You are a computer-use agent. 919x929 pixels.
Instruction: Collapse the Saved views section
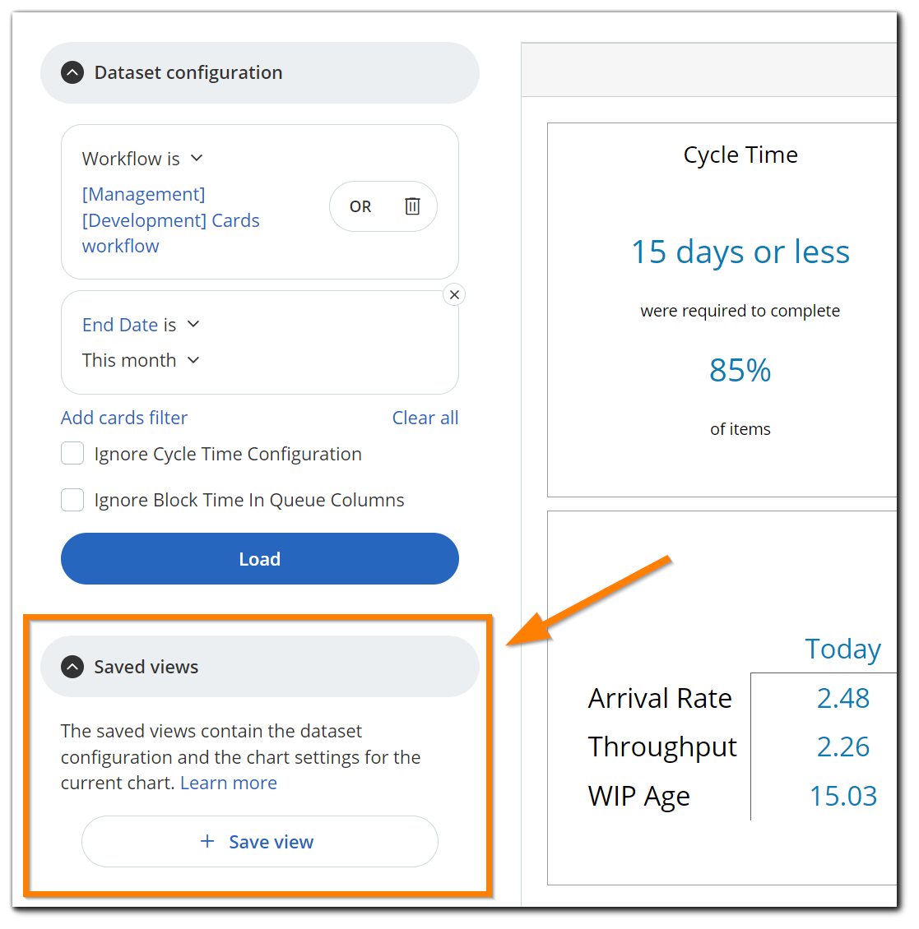(x=72, y=667)
